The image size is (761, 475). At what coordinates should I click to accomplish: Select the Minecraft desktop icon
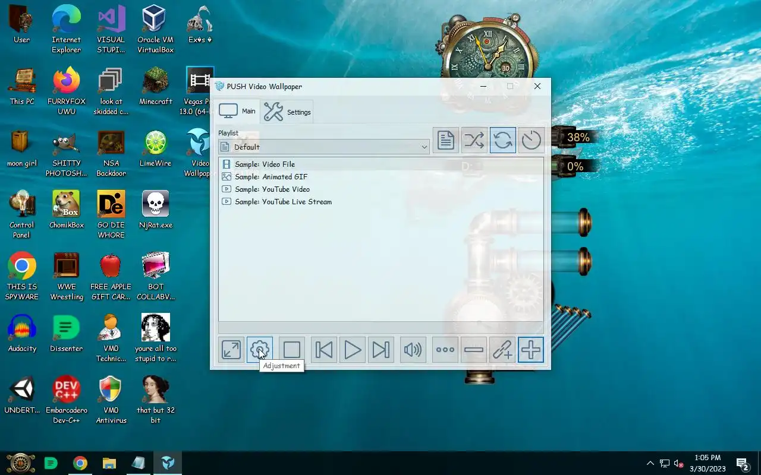(x=155, y=87)
